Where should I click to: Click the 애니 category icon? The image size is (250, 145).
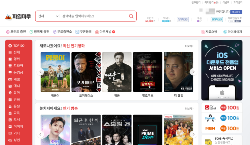coord(10,86)
